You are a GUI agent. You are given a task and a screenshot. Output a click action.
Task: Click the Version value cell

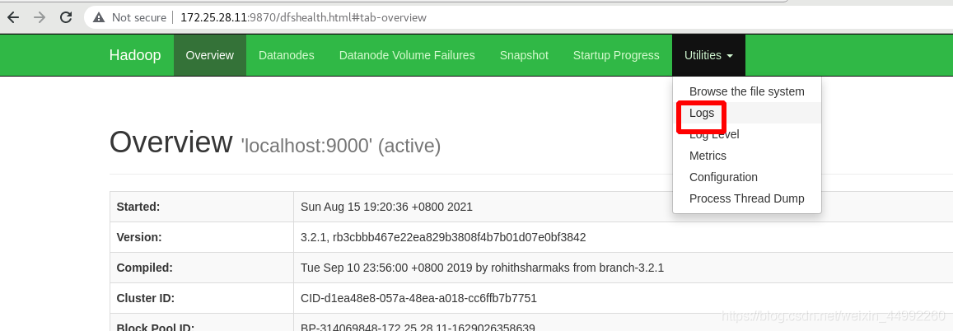click(623, 237)
